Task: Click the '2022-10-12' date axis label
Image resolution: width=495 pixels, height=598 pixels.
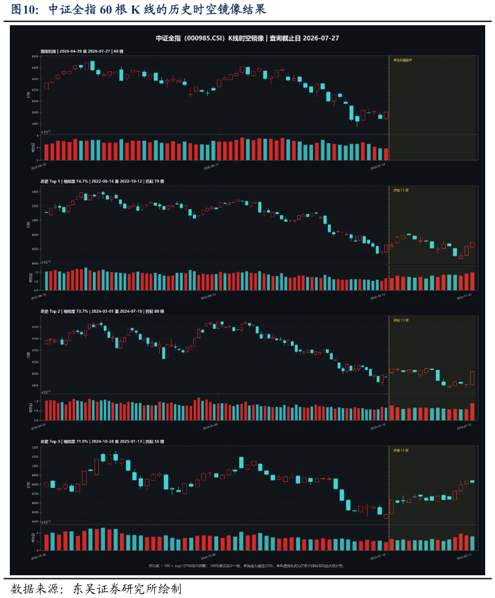Action: click(x=378, y=296)
